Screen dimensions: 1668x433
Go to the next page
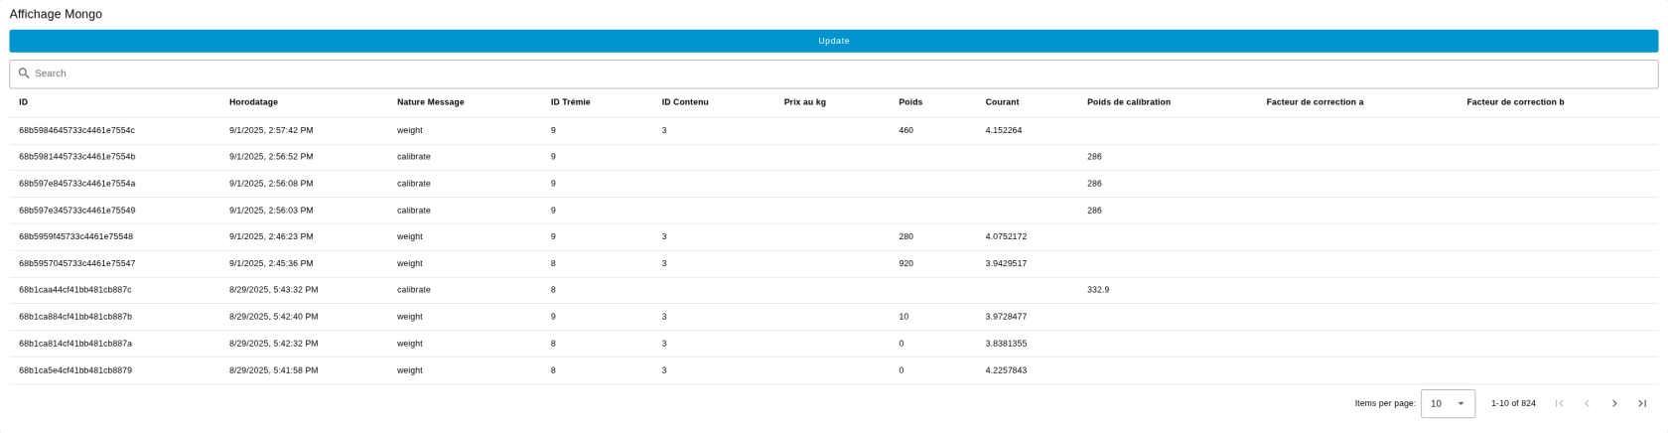tap(1614, 403)
